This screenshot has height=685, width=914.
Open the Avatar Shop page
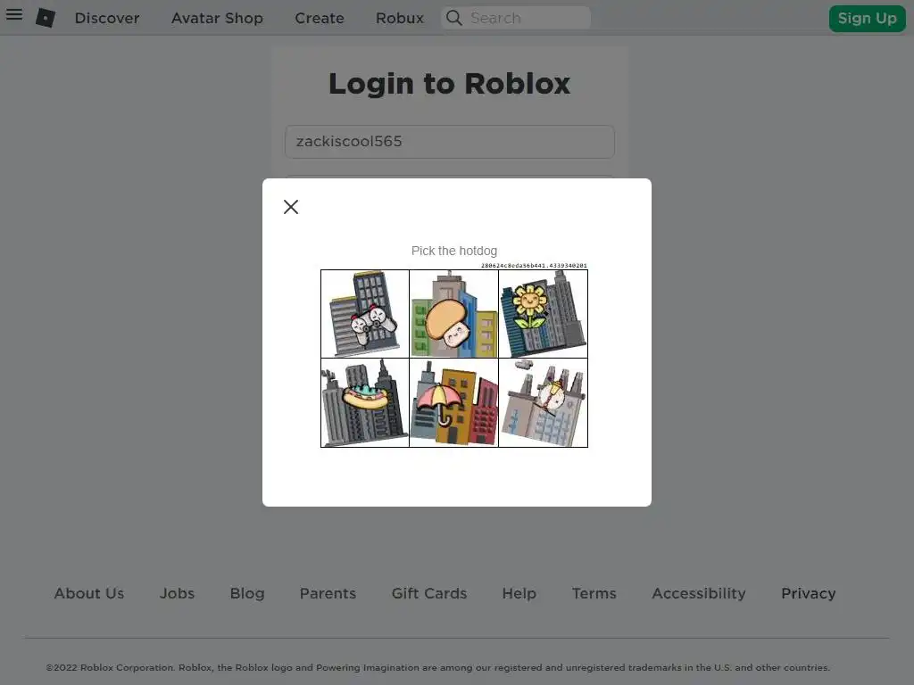[217, 18]
